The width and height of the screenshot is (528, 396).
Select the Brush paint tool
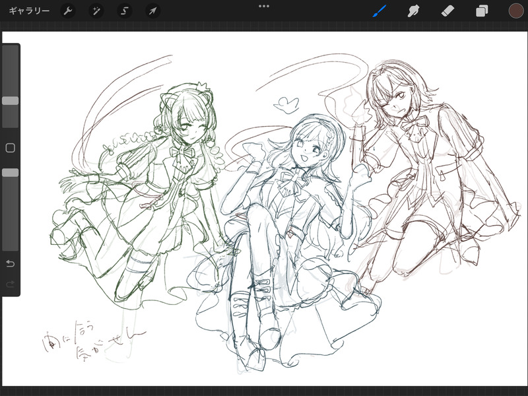[x=379, y=11]
